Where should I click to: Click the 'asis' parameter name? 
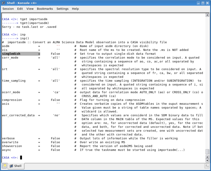[x=6, y=104]
